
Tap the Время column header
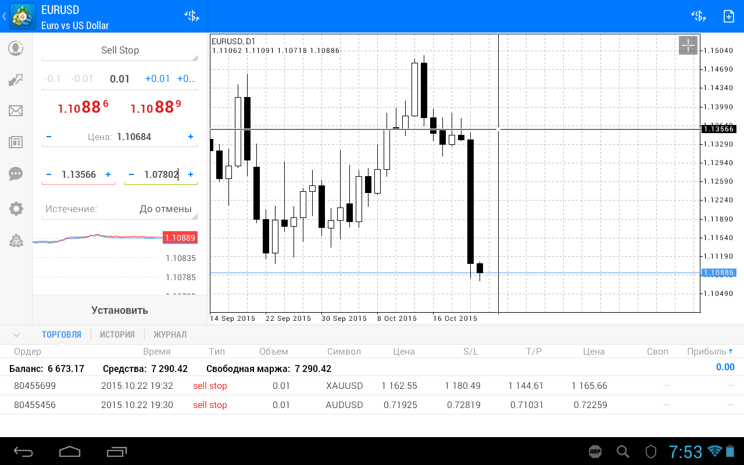[157, 352]
